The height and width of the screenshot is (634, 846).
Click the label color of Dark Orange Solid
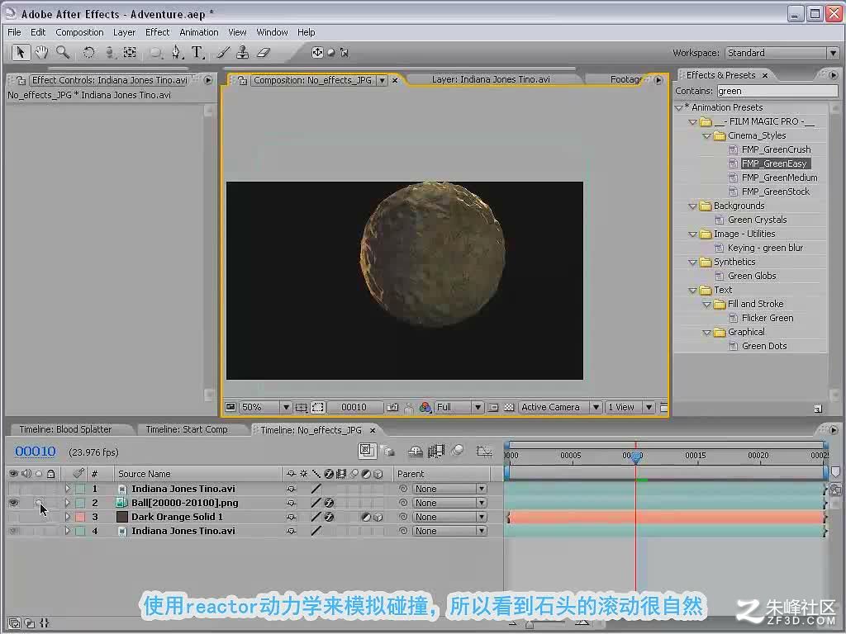80,517
